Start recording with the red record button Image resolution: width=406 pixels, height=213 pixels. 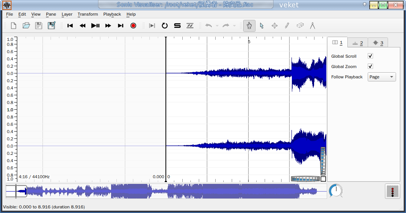133,26
